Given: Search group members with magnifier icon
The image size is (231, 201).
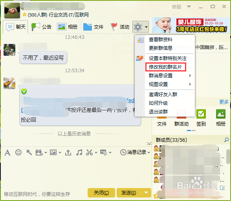Looking at the screenshot, I should coord(226,140).
